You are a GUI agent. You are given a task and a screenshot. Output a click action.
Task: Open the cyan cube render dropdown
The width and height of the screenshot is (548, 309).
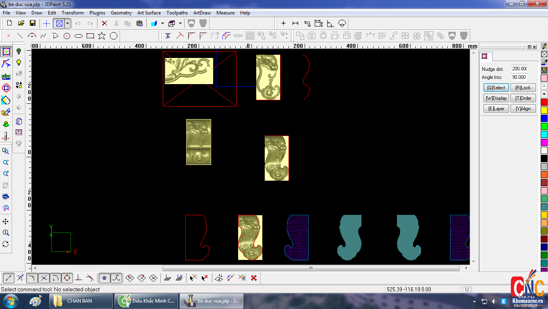pyautogui.click(x=162, y=23)
